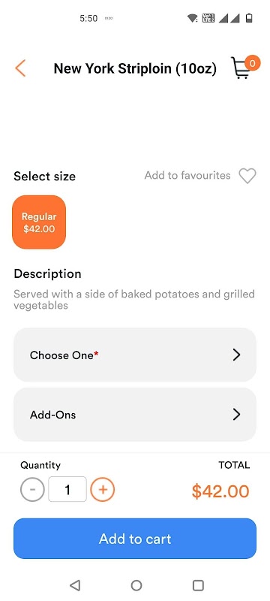Expand the Add-Ons section
This screenshot has width=270, height=601.
tap(135, 415)
